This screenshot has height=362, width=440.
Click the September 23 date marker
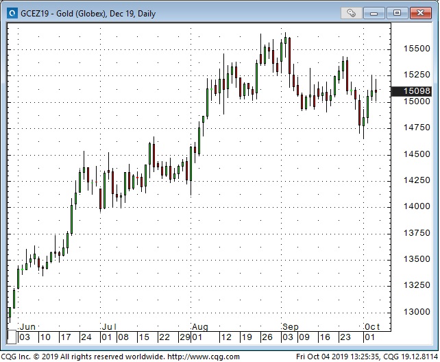(345, 337)
